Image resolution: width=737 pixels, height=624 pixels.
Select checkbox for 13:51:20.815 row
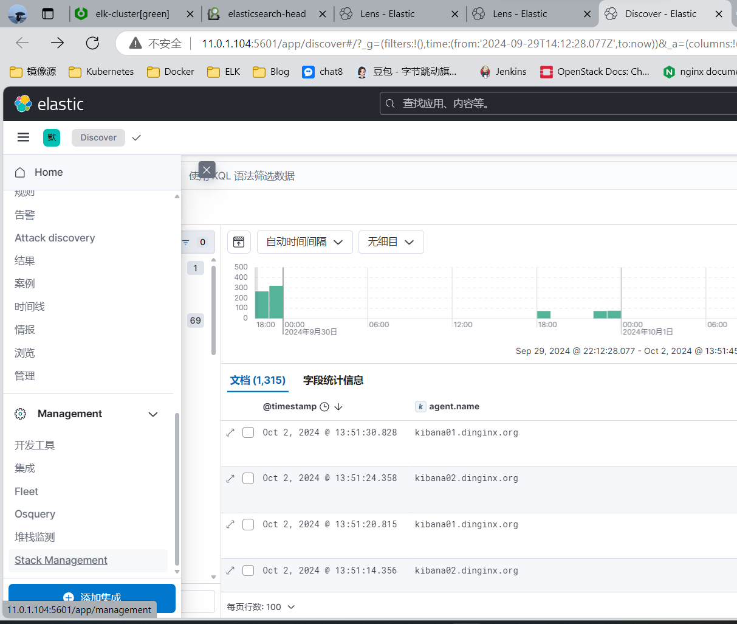(x=248, y=524)
